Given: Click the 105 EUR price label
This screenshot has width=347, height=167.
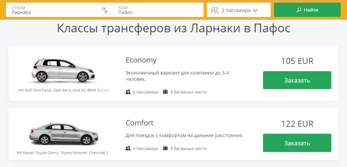Looking at the screenshot, I should coord(297,61).
